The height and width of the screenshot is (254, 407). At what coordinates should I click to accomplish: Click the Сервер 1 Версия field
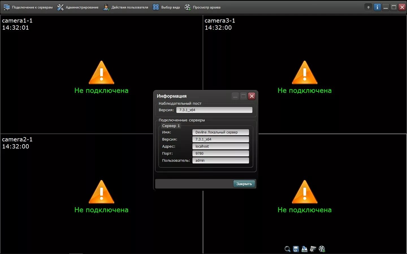tap(220, 139)
